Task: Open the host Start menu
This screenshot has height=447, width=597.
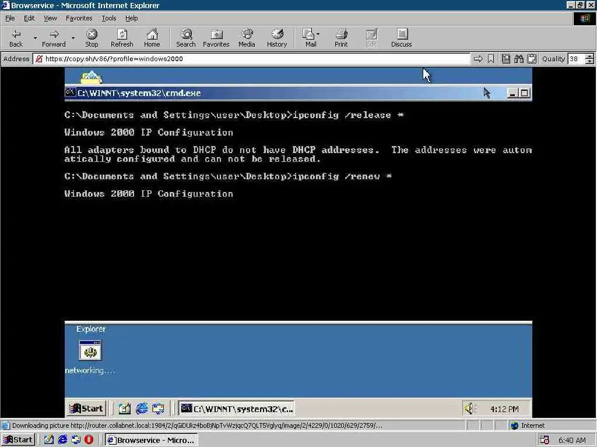Action: click(18, 440)
